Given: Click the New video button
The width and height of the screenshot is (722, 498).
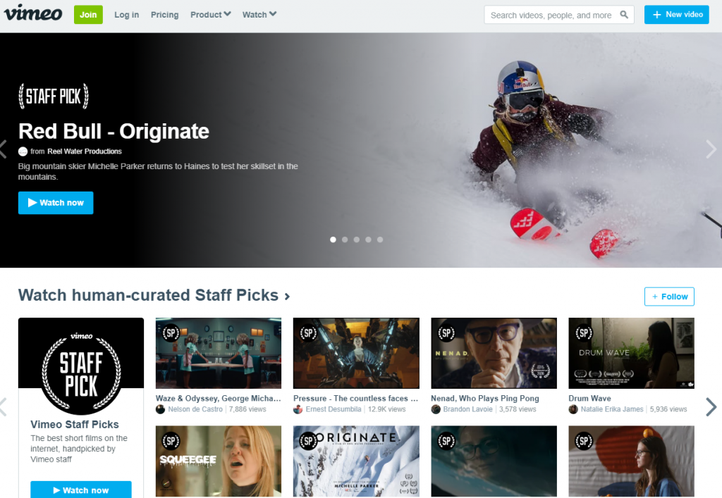Looking at the screenshot, I should point(676,15).
